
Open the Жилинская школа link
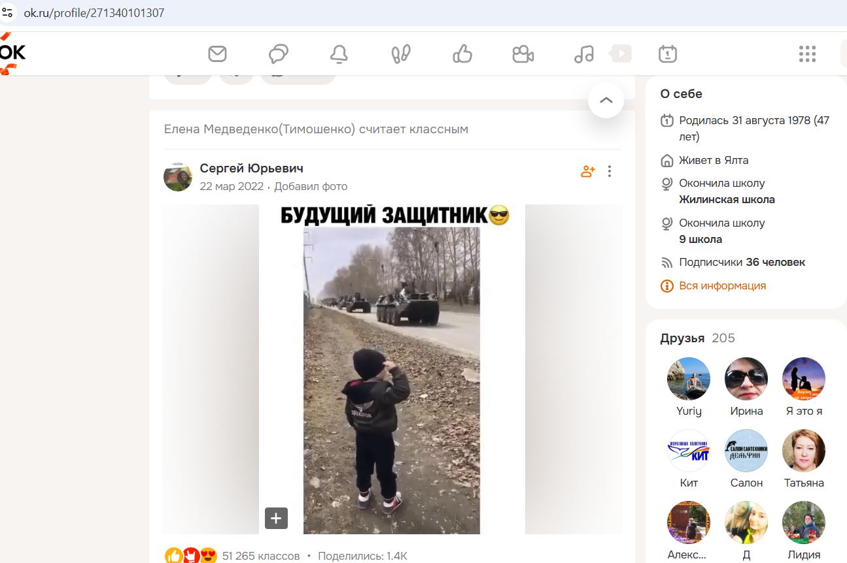[727, 200]
